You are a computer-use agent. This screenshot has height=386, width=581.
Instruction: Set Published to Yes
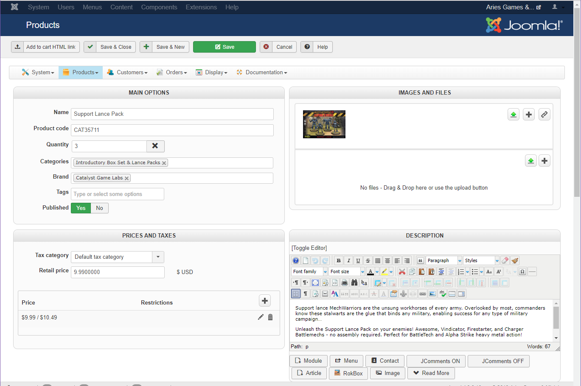pos(81,208)
